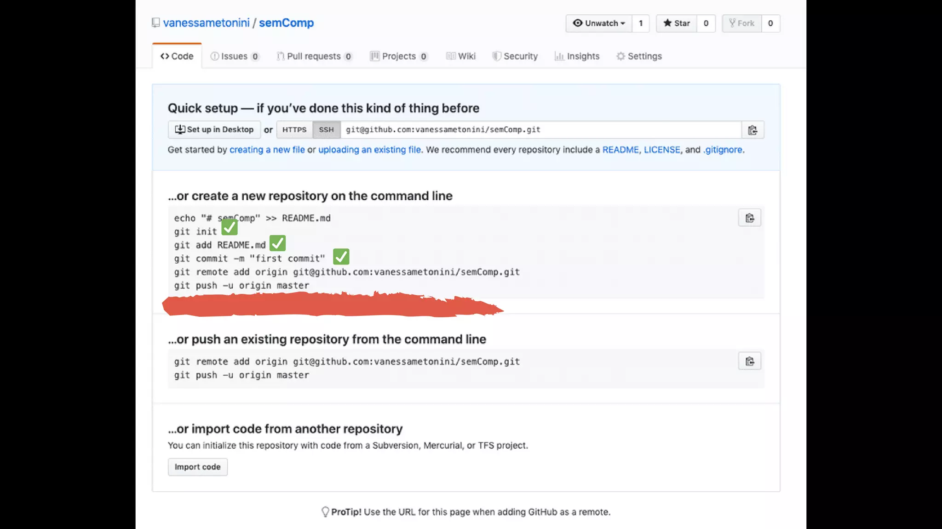This screenshot has width=942, height=529.
Task: Click the green checkmark beside git init
Action: pyautogui.click(x=230, y=227)
